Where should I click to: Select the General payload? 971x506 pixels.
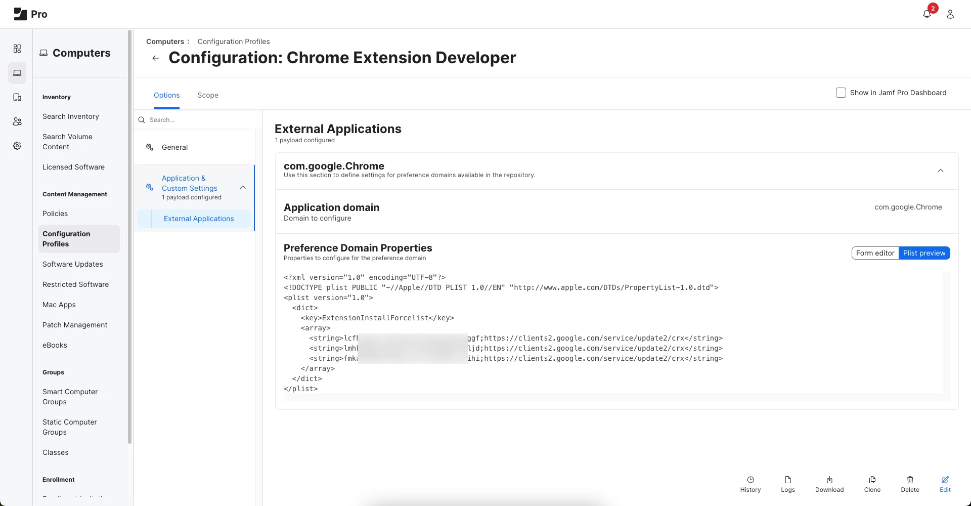pyautogui.click(x=194, y=147)
